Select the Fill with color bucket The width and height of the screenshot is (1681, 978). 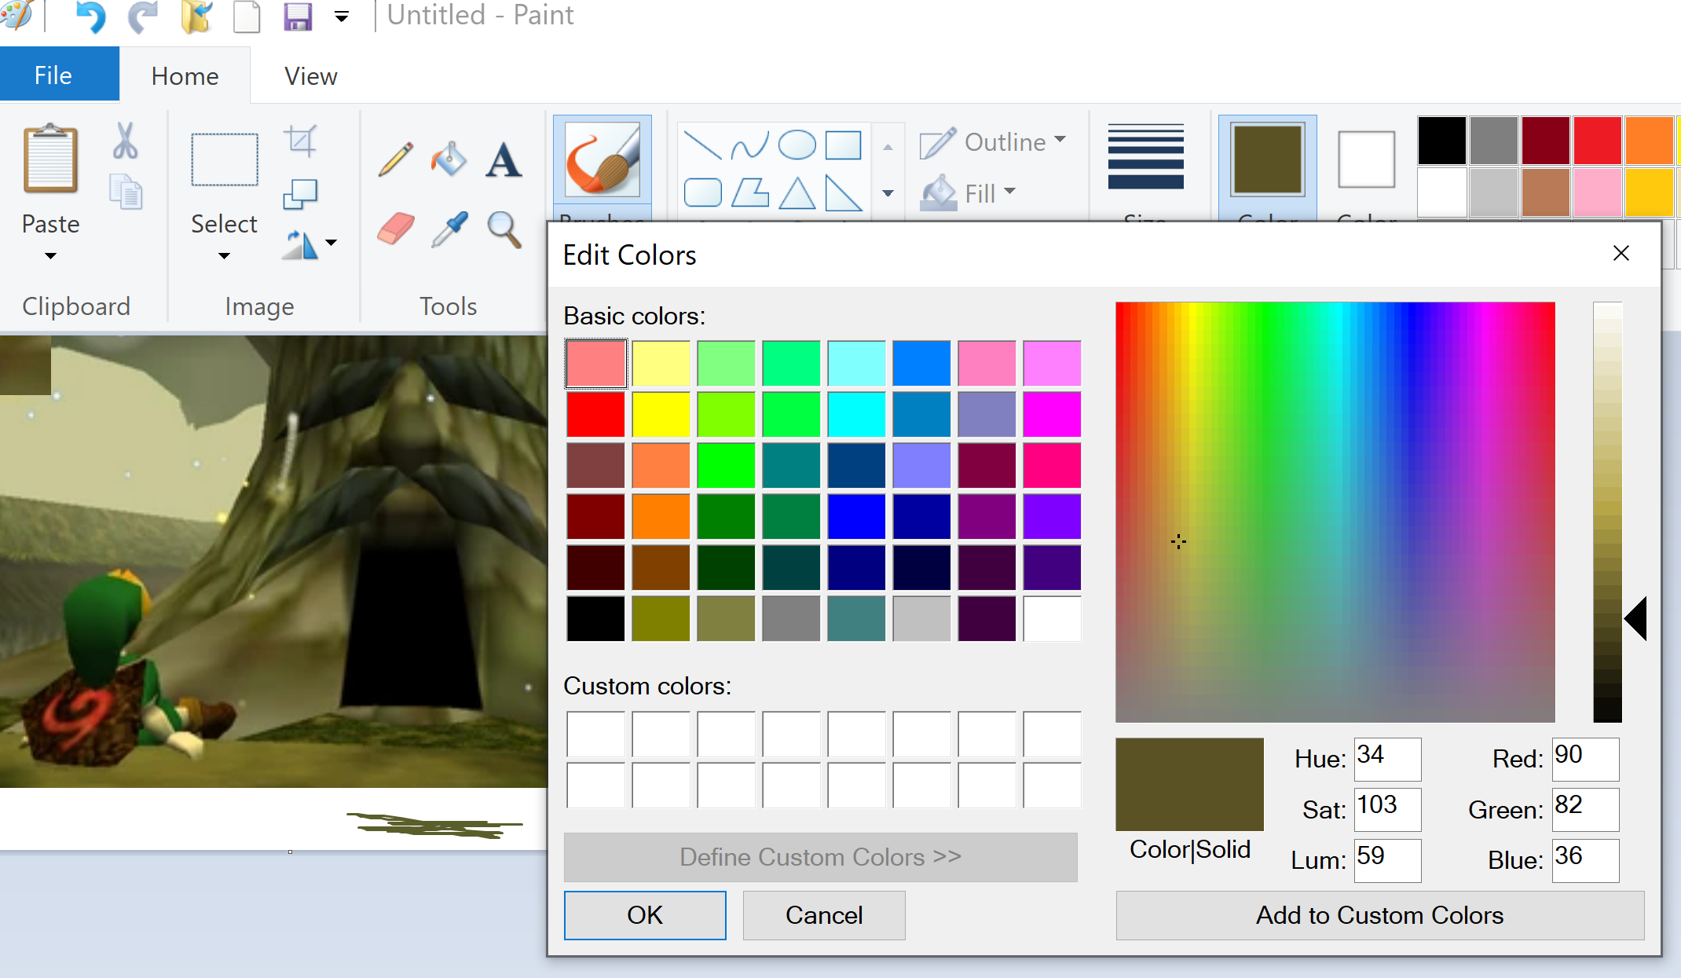click(449, 159)
